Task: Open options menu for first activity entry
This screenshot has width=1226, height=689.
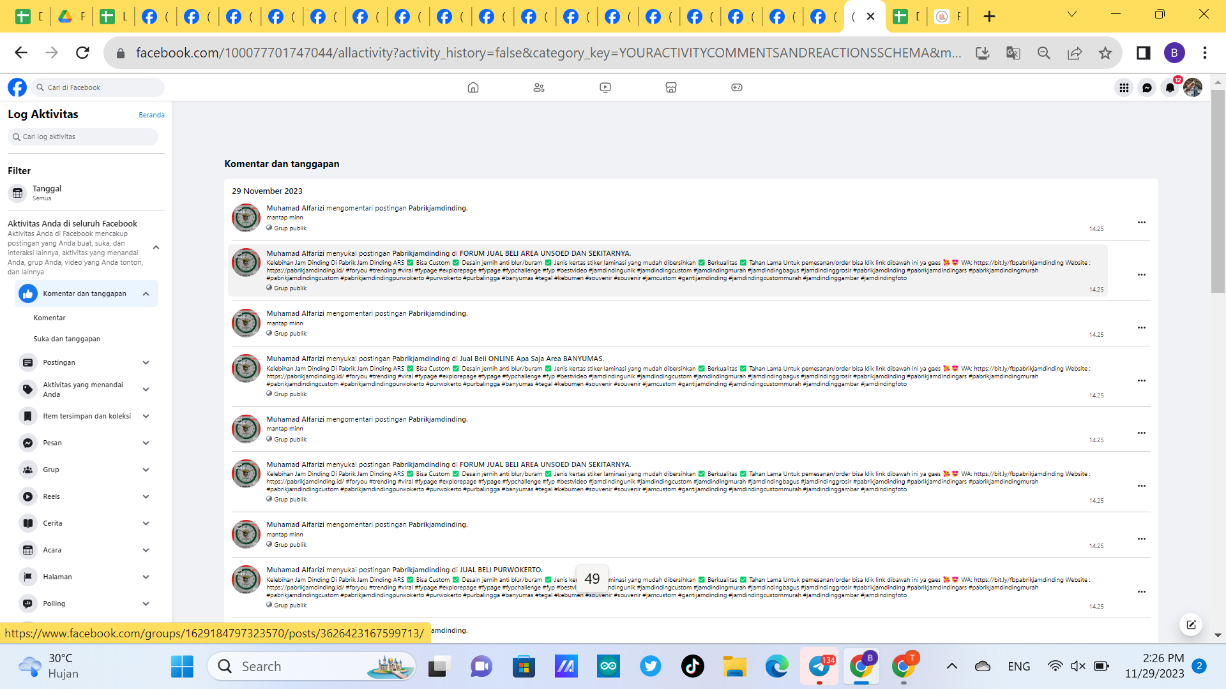Action: point(1141,222)
